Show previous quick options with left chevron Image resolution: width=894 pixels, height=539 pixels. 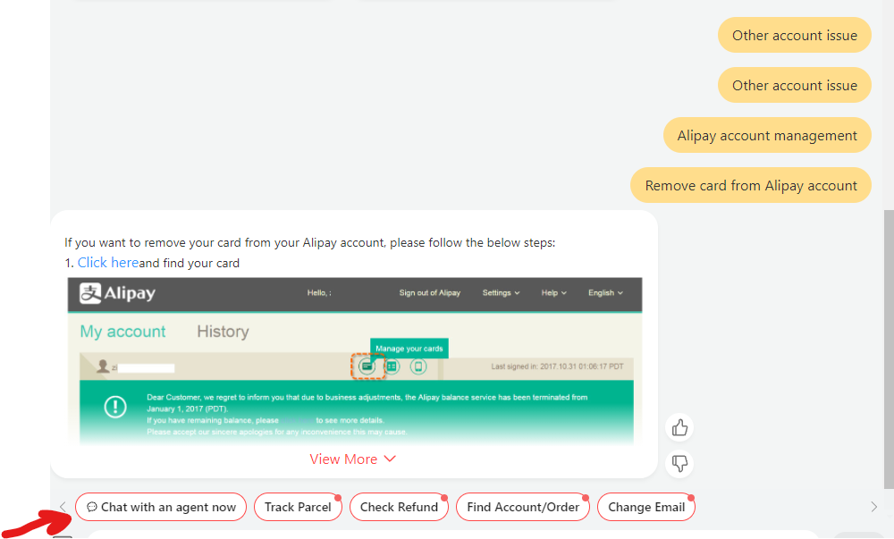[x=63, y=507]
